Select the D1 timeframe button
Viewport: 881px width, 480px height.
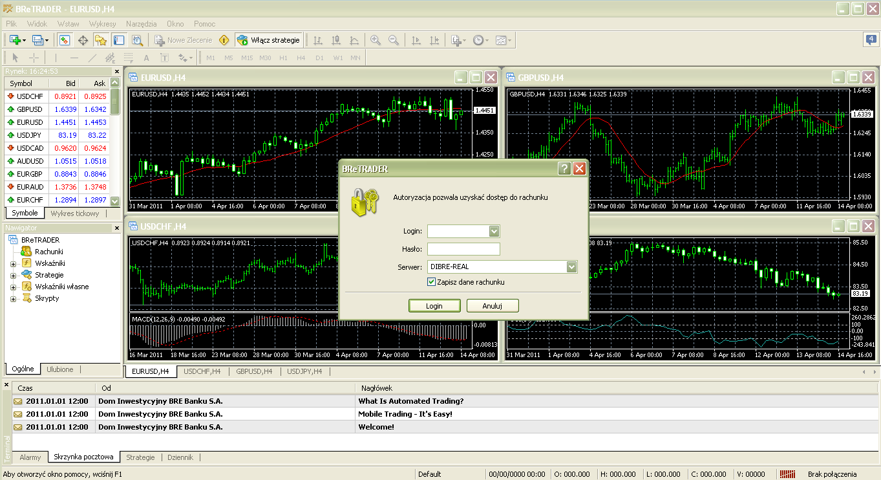319,58
